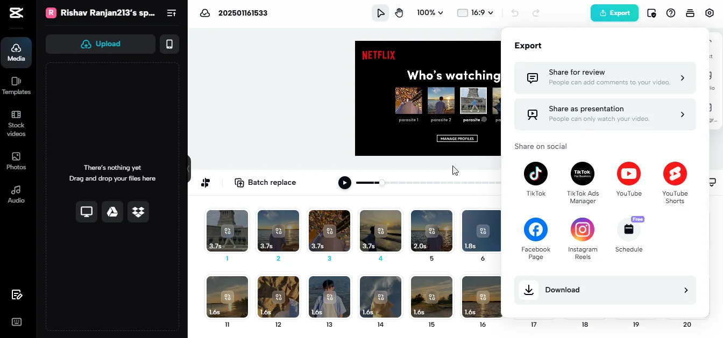The image size is (723, 338).
Task: Click the cloud save status icon
Action: 205,13
